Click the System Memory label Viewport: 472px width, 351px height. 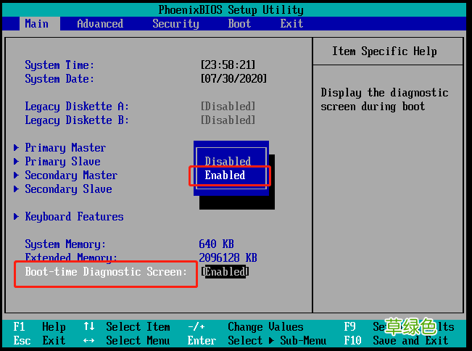pyautogui.click(x=65, y=244)
